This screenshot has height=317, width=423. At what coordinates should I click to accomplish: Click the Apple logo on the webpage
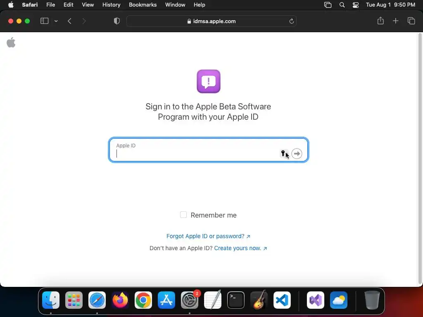11,43
